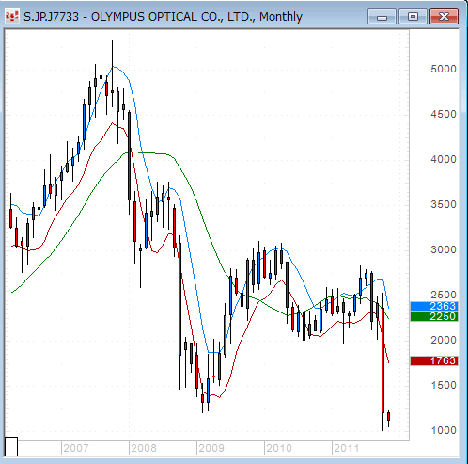
Task: Click the 4000 price axis label
Action: [444, 159]
